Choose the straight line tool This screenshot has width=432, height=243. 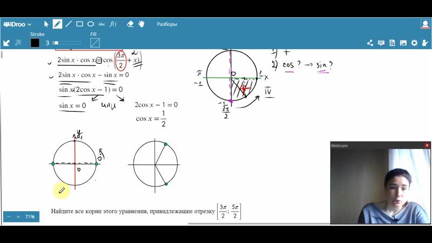click(69, 24)
